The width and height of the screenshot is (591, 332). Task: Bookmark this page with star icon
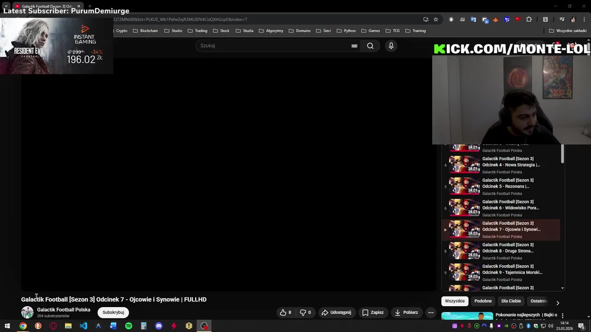436,19
